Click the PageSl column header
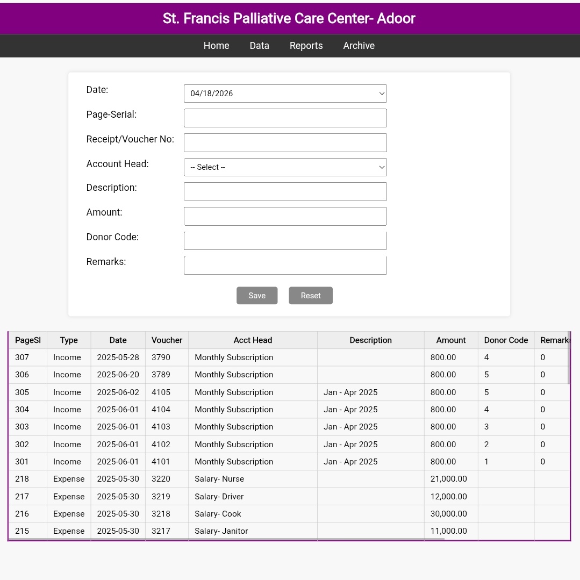This screenshot has height=580, width=580. pyautogui.click(x=27, y=340)
